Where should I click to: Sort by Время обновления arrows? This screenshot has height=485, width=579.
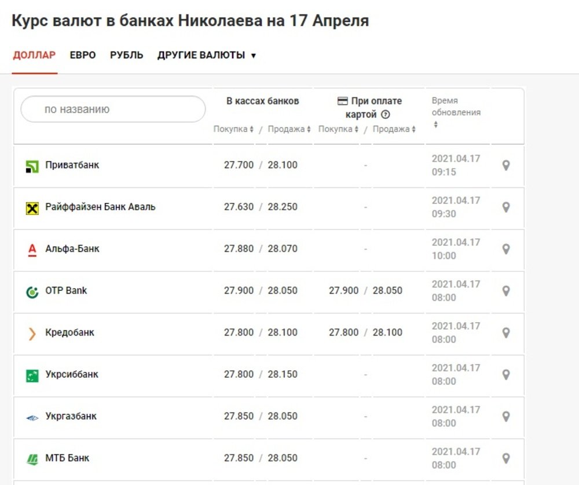[x=435, y=125]
